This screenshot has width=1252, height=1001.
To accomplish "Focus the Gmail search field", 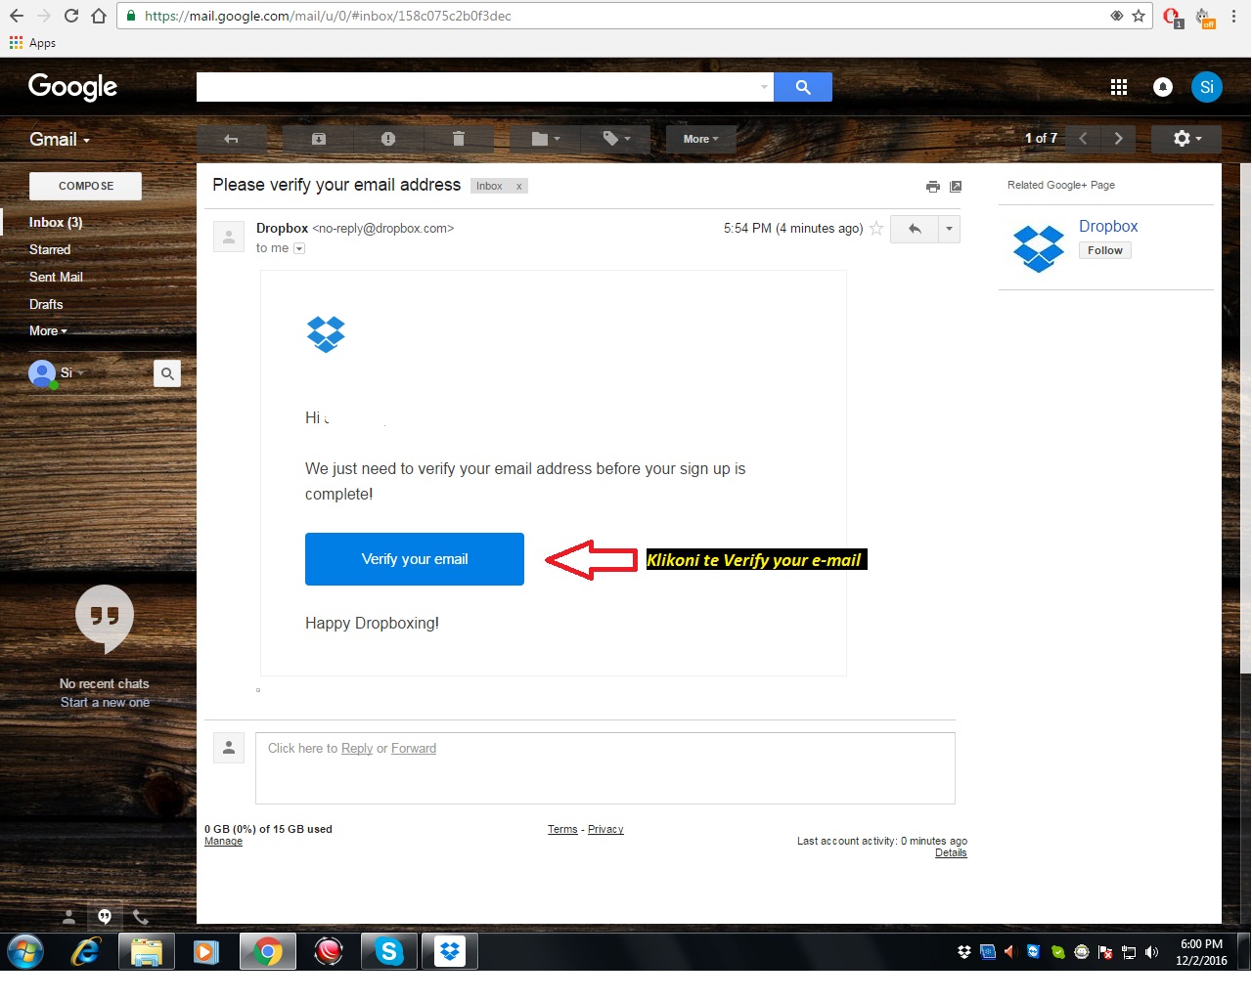I will click(476, 87).
